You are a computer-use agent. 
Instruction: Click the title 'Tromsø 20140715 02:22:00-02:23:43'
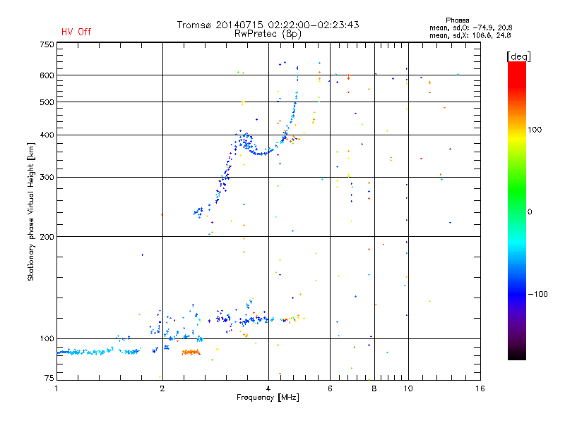pyautogui.click(x=268, y=25)
